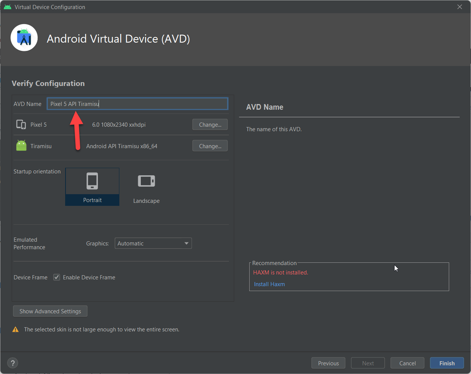The width and height of the screenshot is (471, 374).
Task: Open the Graphics Automatic dropdown
Action: coord(149,244)
